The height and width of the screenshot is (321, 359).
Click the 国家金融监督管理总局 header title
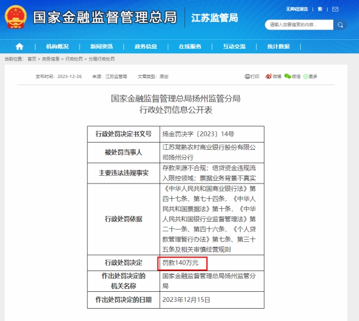tap(105, 17)
